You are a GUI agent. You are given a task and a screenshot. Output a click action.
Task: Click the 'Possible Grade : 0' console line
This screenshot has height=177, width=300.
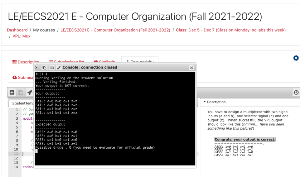[x=95, y=147]
